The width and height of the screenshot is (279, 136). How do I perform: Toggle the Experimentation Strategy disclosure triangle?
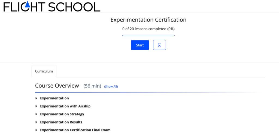(x=36, y=114)
